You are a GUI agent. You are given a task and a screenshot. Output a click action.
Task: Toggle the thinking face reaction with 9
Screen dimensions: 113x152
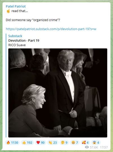[x=64, y=143]
